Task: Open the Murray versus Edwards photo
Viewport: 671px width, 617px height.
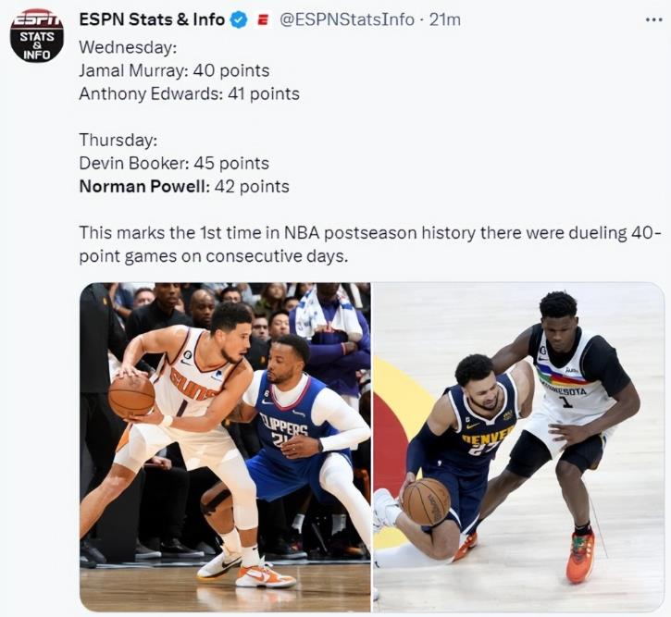Action: (x=518, y=447)
